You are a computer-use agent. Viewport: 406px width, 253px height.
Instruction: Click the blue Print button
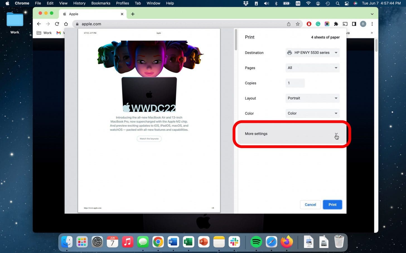pos(332,205)
